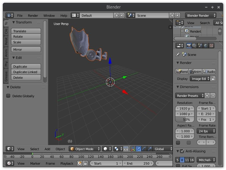The image size is (226, 170).
Task: Open the Global orientation dropdown
Action: [x=163, y=149]
